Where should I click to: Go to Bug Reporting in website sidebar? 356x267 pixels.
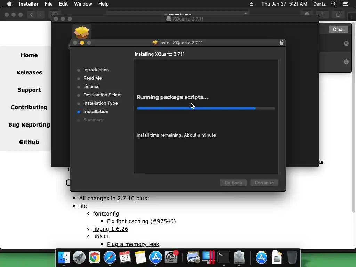(29, 125)
